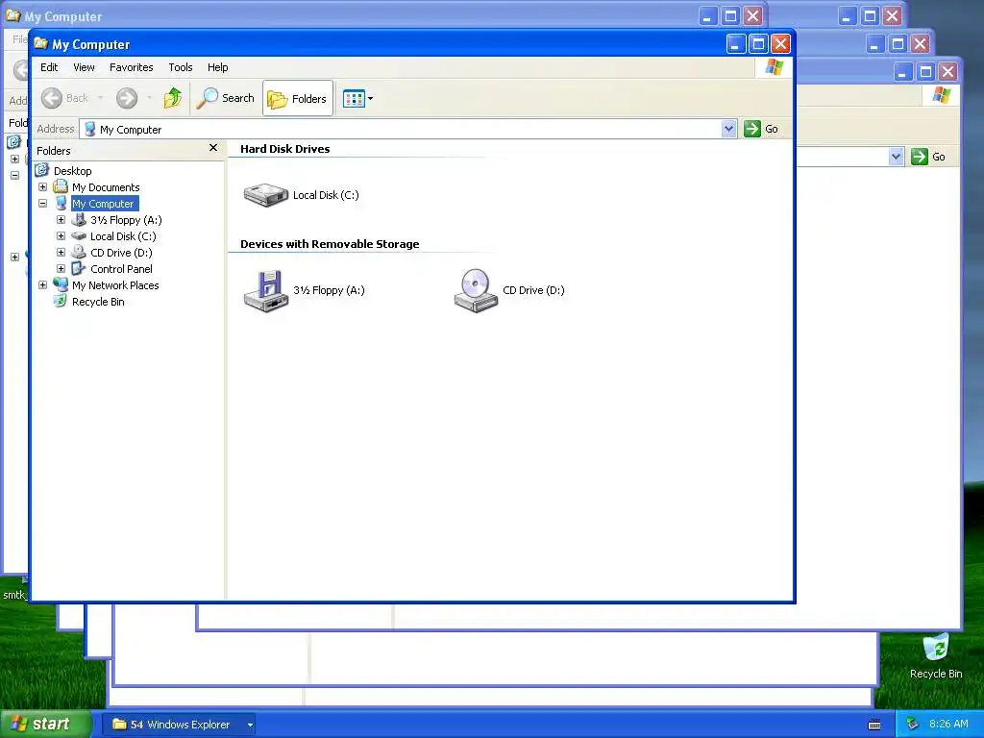Open the Help menu
The height and width of the screenshot is (738, 984).
[218, 67]
